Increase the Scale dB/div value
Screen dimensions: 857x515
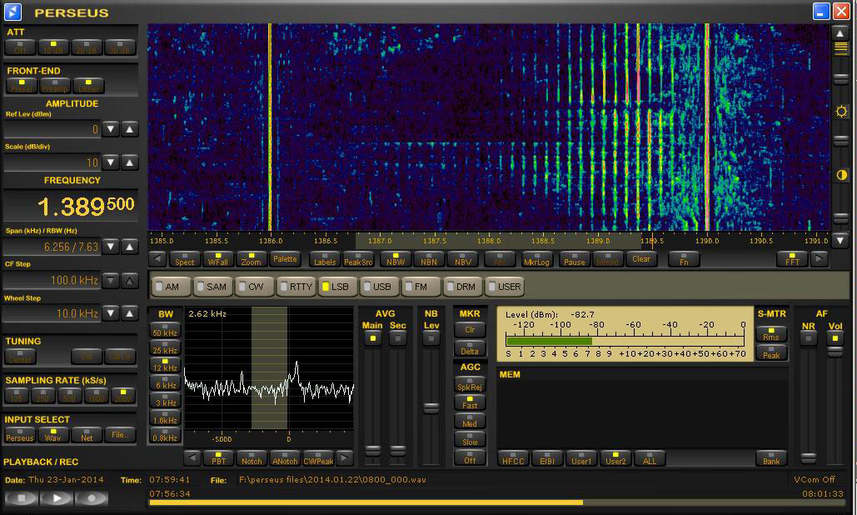pyautogui.click(x=130, y=162)
